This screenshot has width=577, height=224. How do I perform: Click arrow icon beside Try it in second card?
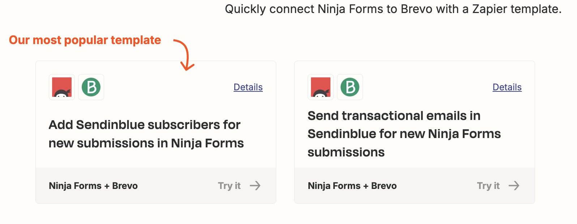click(x=514, y=186)
